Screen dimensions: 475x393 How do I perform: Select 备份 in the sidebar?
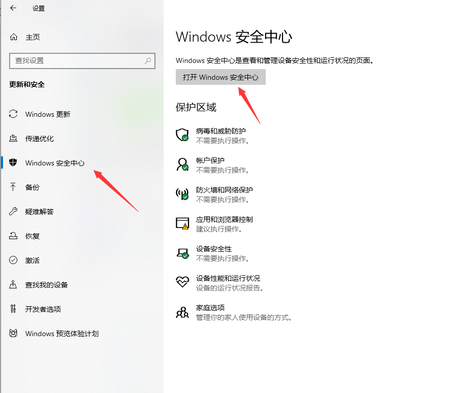tap(33, 187)
